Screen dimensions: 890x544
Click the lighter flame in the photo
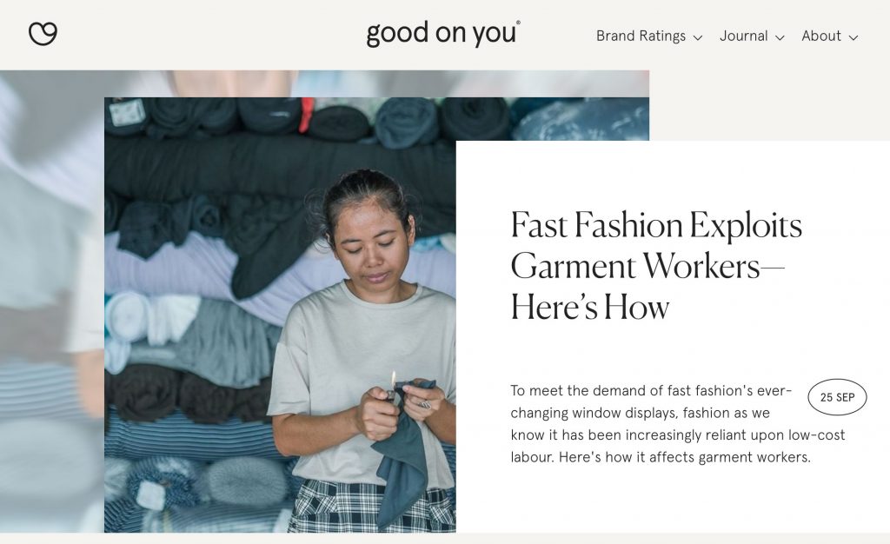click(392, 378)
